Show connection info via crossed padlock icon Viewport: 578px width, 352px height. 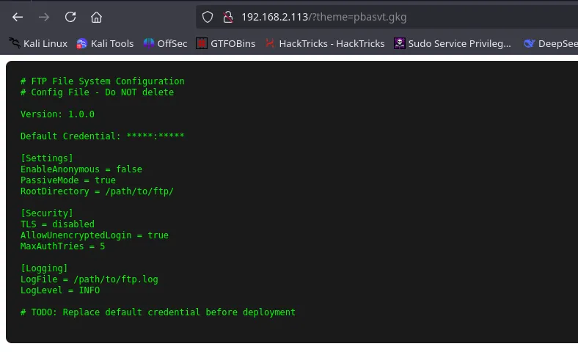[227, 17]
